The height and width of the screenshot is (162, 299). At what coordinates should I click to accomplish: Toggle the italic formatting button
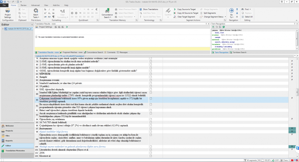(49, 9)
